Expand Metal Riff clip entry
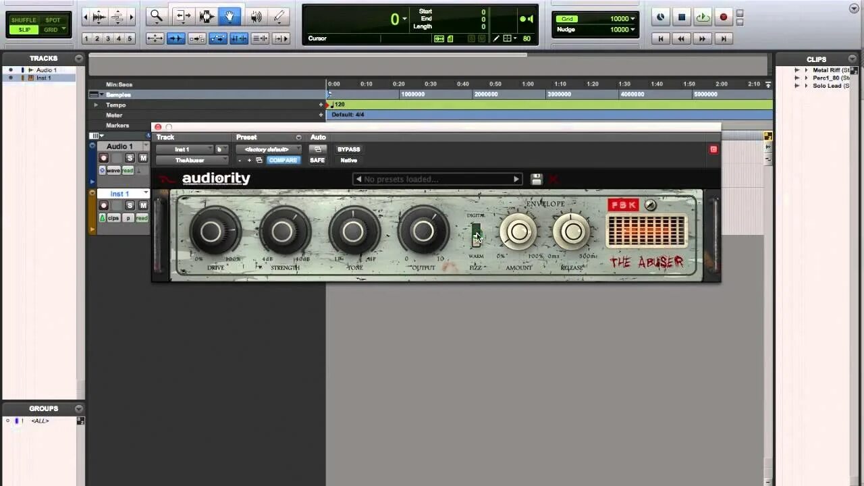The height and width of the screenshot is (486, 864). click(x=806, y=70)
